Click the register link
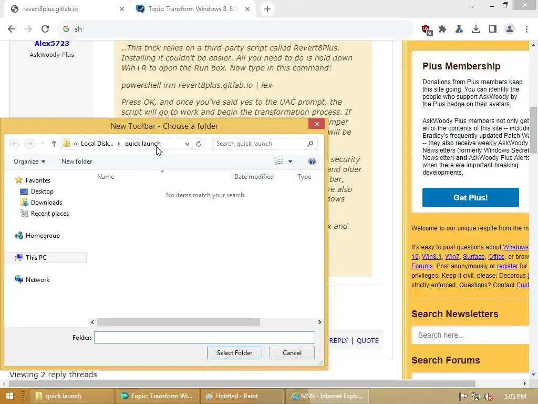 coord(507,266)
